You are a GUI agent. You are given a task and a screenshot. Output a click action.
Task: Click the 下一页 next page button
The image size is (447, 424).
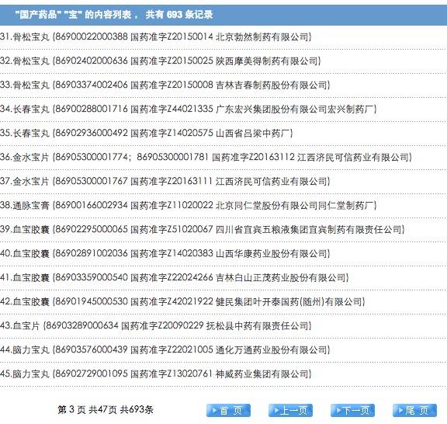(x=352, y=410)
